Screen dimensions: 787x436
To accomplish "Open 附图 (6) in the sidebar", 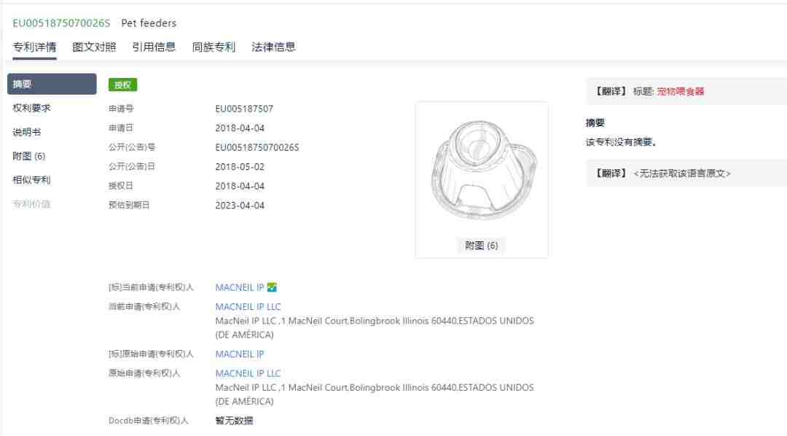I will [29, 156].
